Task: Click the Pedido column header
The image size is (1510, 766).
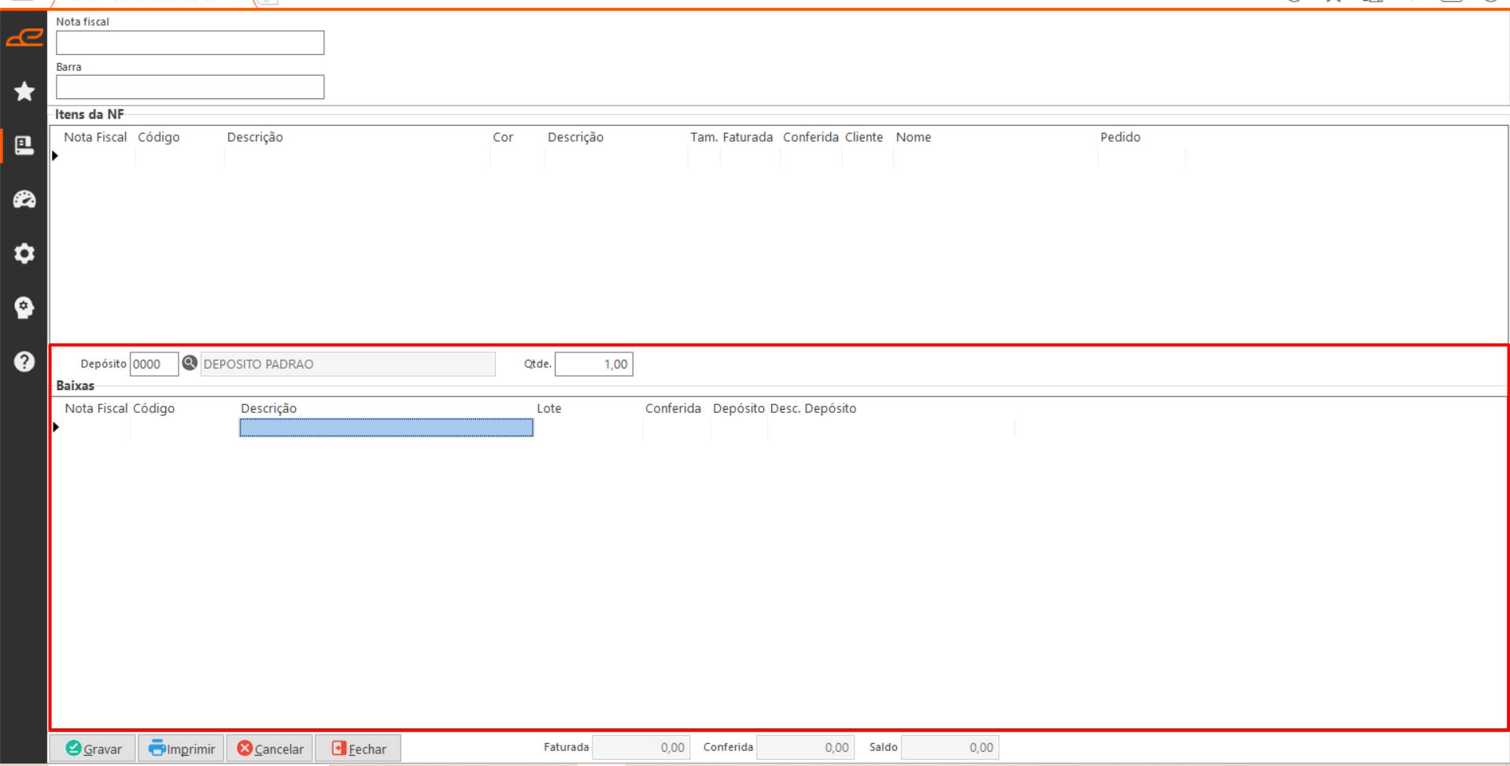Action: (1120, 137)
